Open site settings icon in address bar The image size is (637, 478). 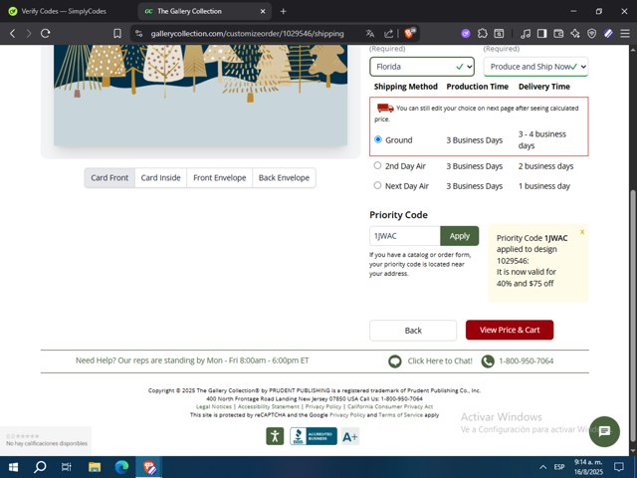139,33
